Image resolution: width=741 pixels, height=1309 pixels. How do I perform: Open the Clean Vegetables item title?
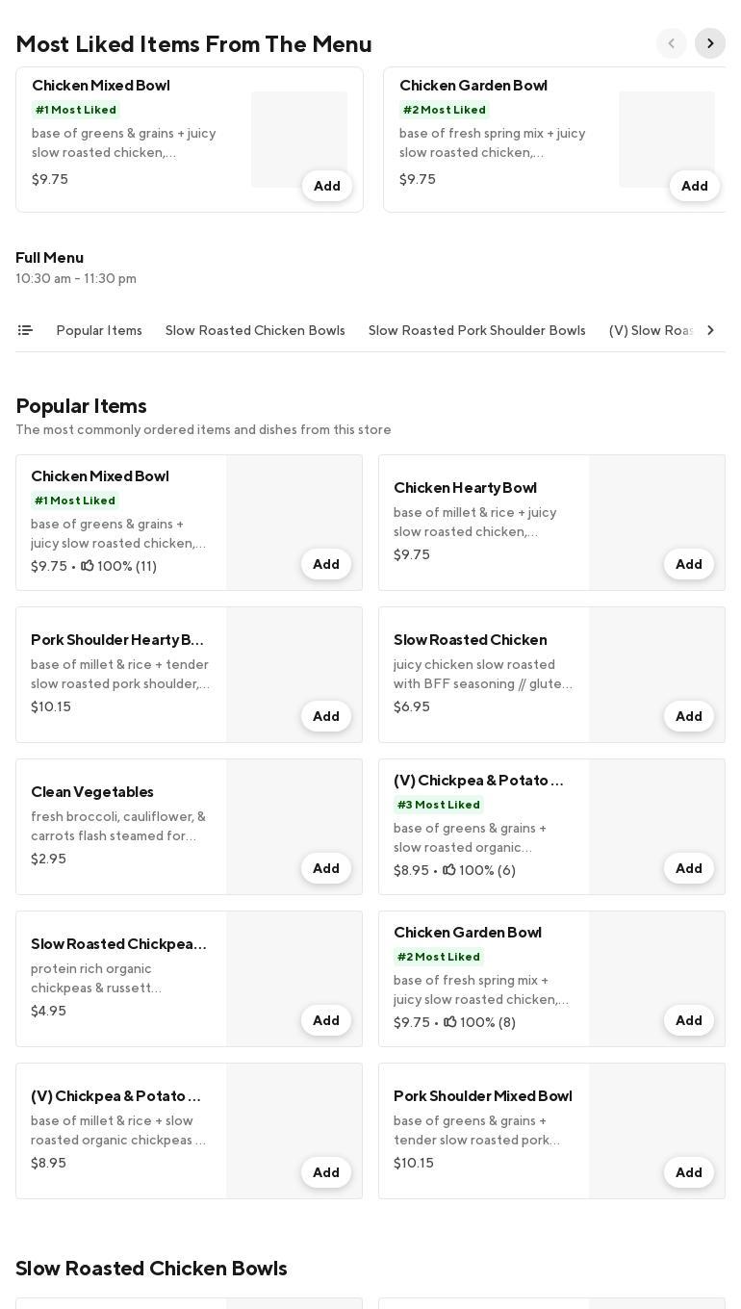pos(92,791)
